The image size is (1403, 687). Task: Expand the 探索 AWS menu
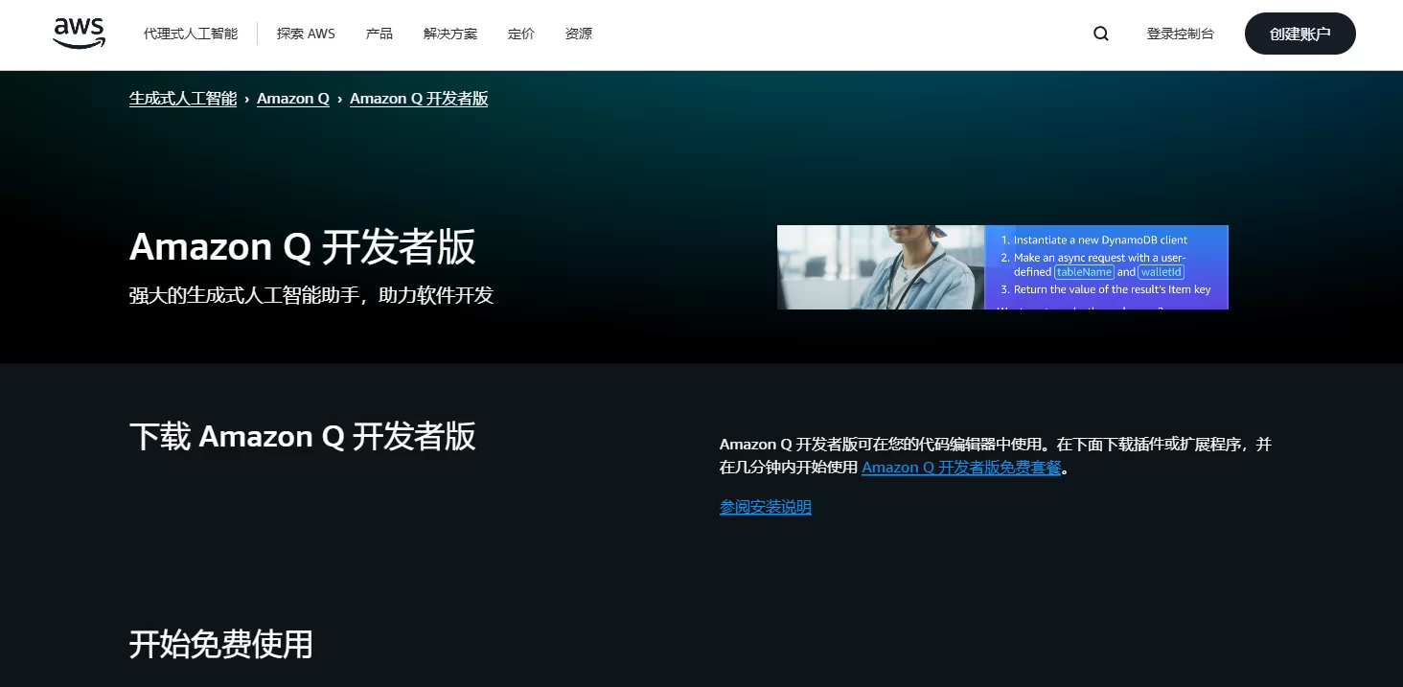tap(306, 34)
